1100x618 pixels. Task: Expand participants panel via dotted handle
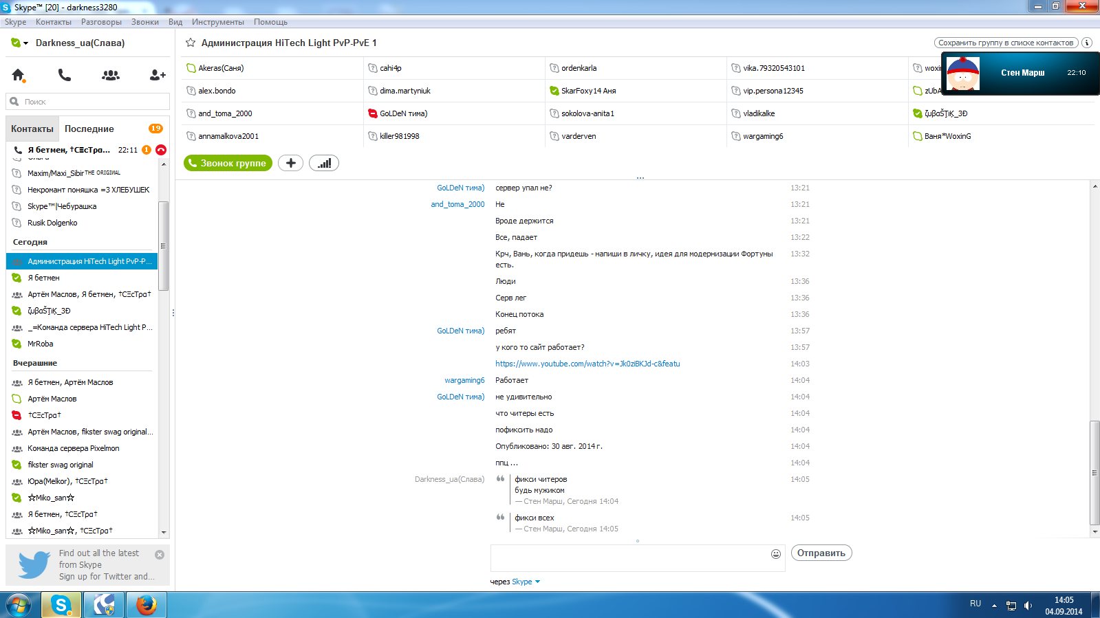tap(640, 177)
